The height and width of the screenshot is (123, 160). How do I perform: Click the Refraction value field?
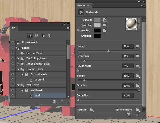tap(128, 96)
